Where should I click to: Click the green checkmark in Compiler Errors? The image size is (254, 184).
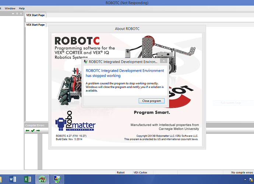[x=33, y=131]
